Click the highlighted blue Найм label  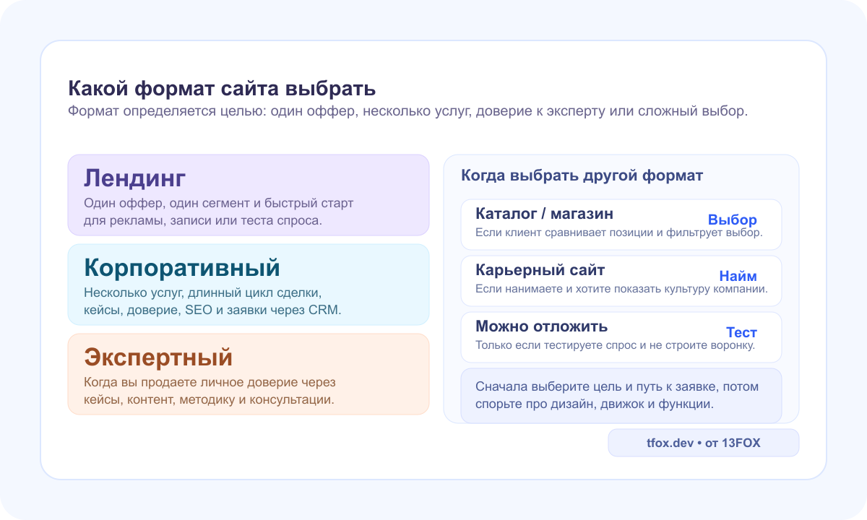pos(738,275)
